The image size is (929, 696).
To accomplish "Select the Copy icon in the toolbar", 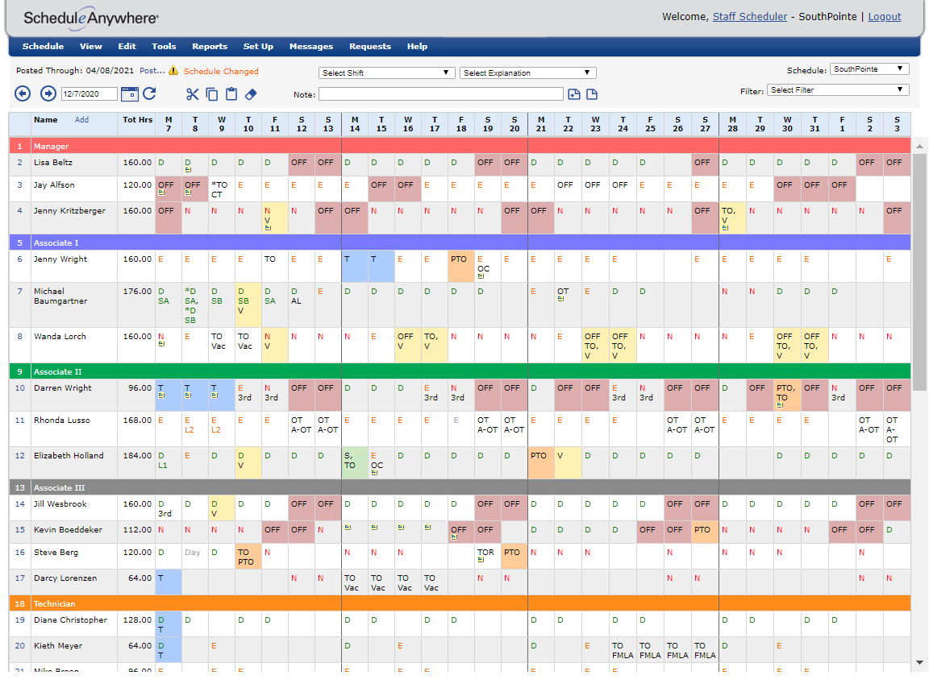I will click(x=213, y=94).
